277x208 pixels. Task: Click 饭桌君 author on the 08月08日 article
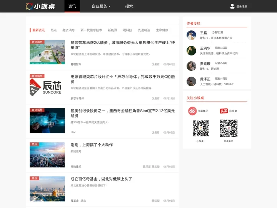click(x=155, y=133)
